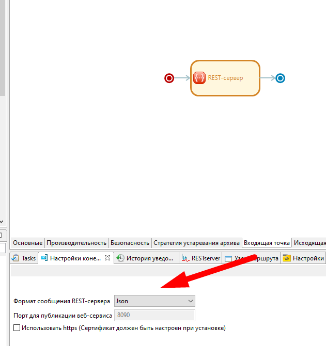Screen dimensions: 326x346
Task: Click the История уведомлений tab icon
Action: click(120, 258)
